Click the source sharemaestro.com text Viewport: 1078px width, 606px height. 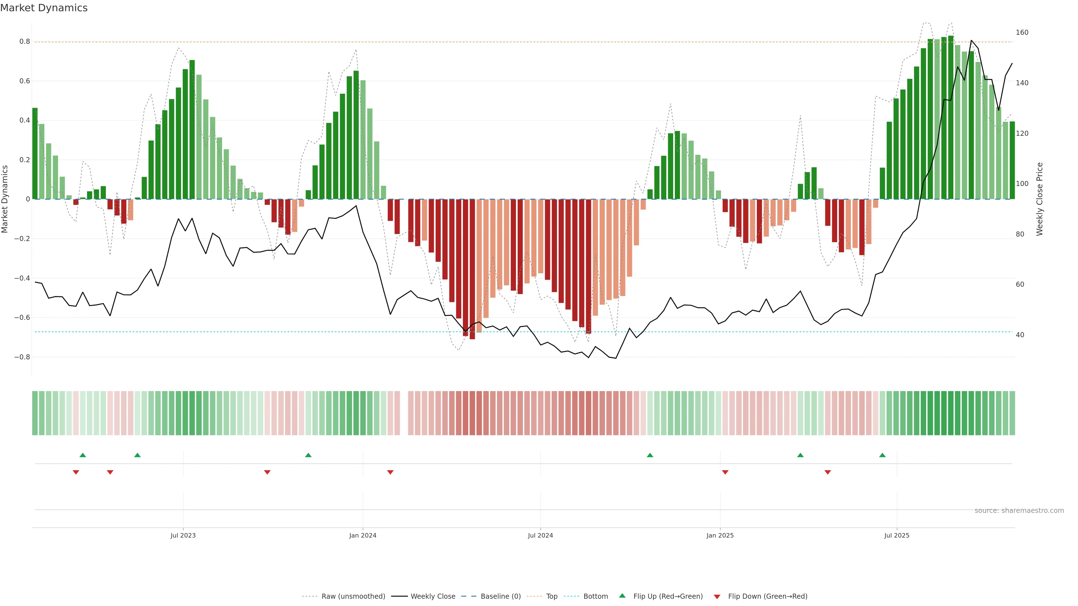point(1019,511)
